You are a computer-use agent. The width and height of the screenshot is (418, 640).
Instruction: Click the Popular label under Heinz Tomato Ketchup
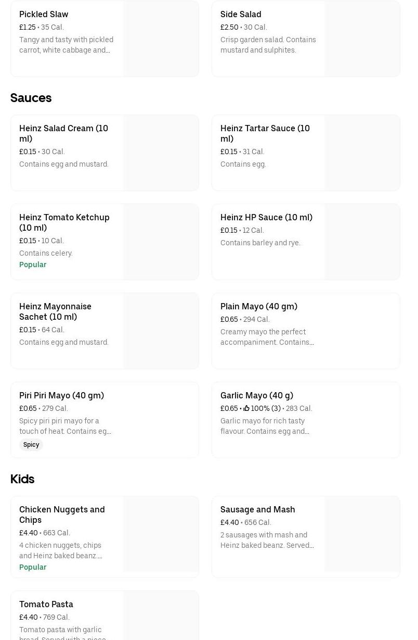[33, 265]
